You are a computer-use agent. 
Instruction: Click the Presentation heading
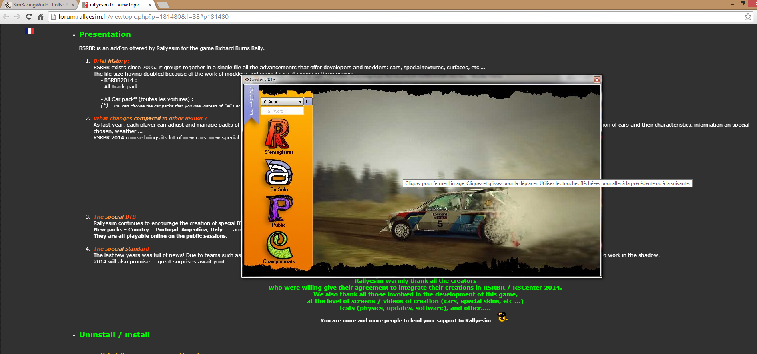[105, 34]
